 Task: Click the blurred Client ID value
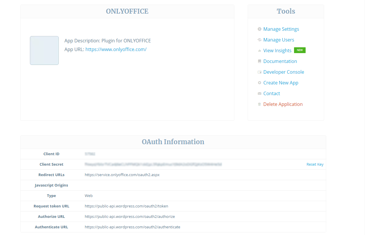[90, 154]
